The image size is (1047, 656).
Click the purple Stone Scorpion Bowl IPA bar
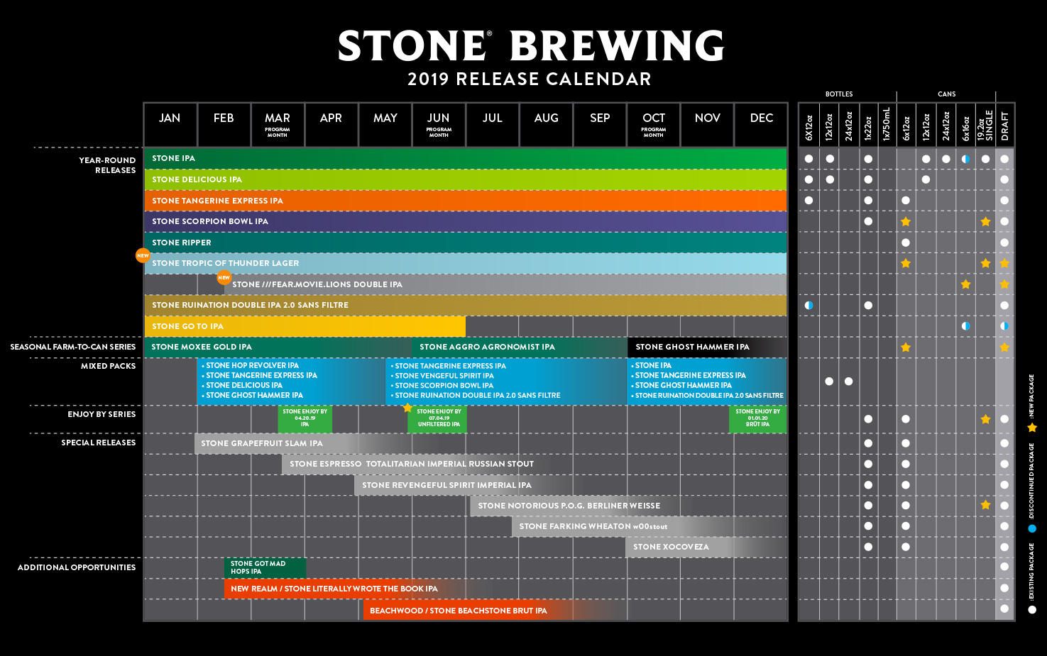point(465,221)
